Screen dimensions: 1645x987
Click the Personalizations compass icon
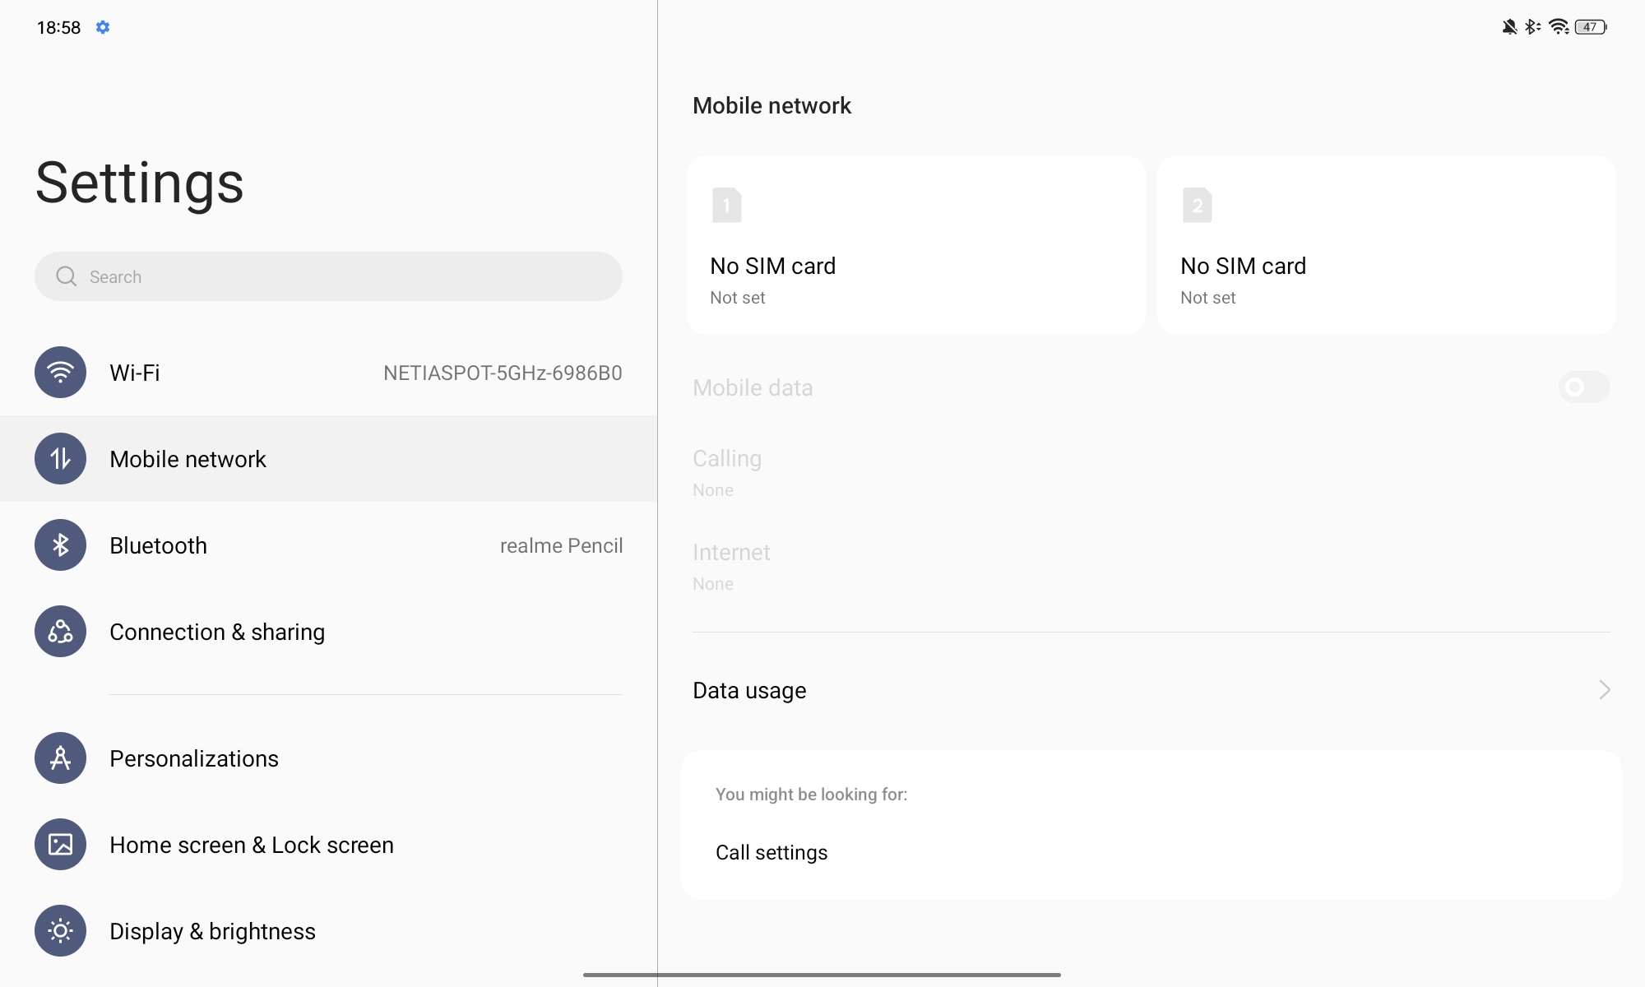(60, 758)
